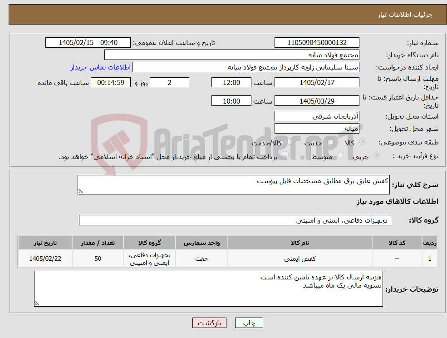Click the request creator field سینا سلیمانی زاویه
447x338 pixels.
pos(246,67)
